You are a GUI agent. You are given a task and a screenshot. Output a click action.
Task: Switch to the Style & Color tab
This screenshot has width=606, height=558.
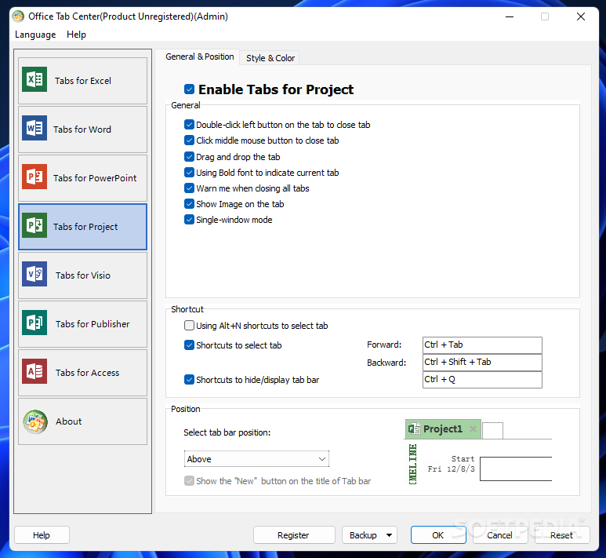270,58
